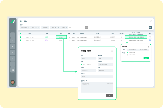Screen dimensions: 163x108
Task: Select the filled green gender radio in 근로자 정보
Action: [81, 64]
